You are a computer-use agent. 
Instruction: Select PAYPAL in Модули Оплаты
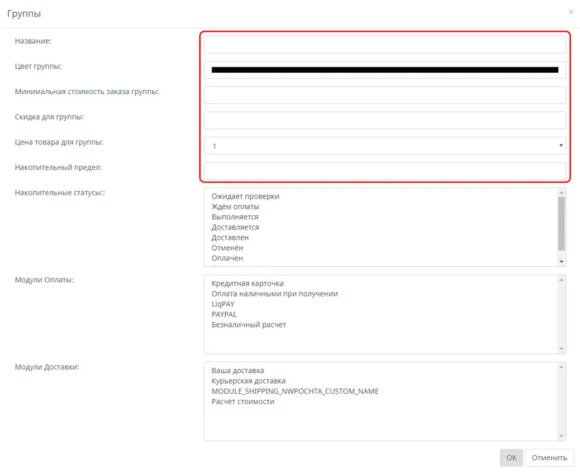pos(224,315)
